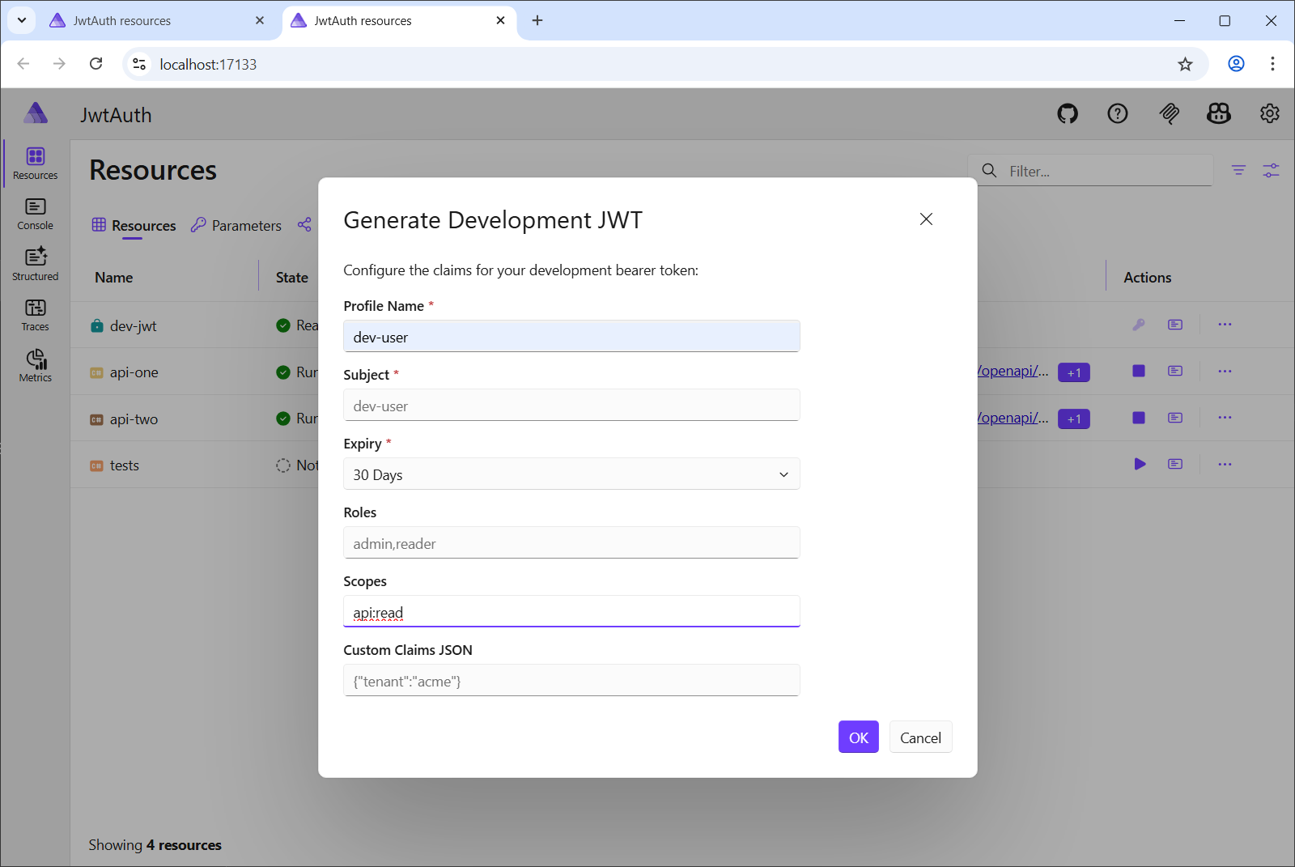Open the Structured logs view
The width and height of the screenshot is (1295, 867).
[x=34, y=263]
